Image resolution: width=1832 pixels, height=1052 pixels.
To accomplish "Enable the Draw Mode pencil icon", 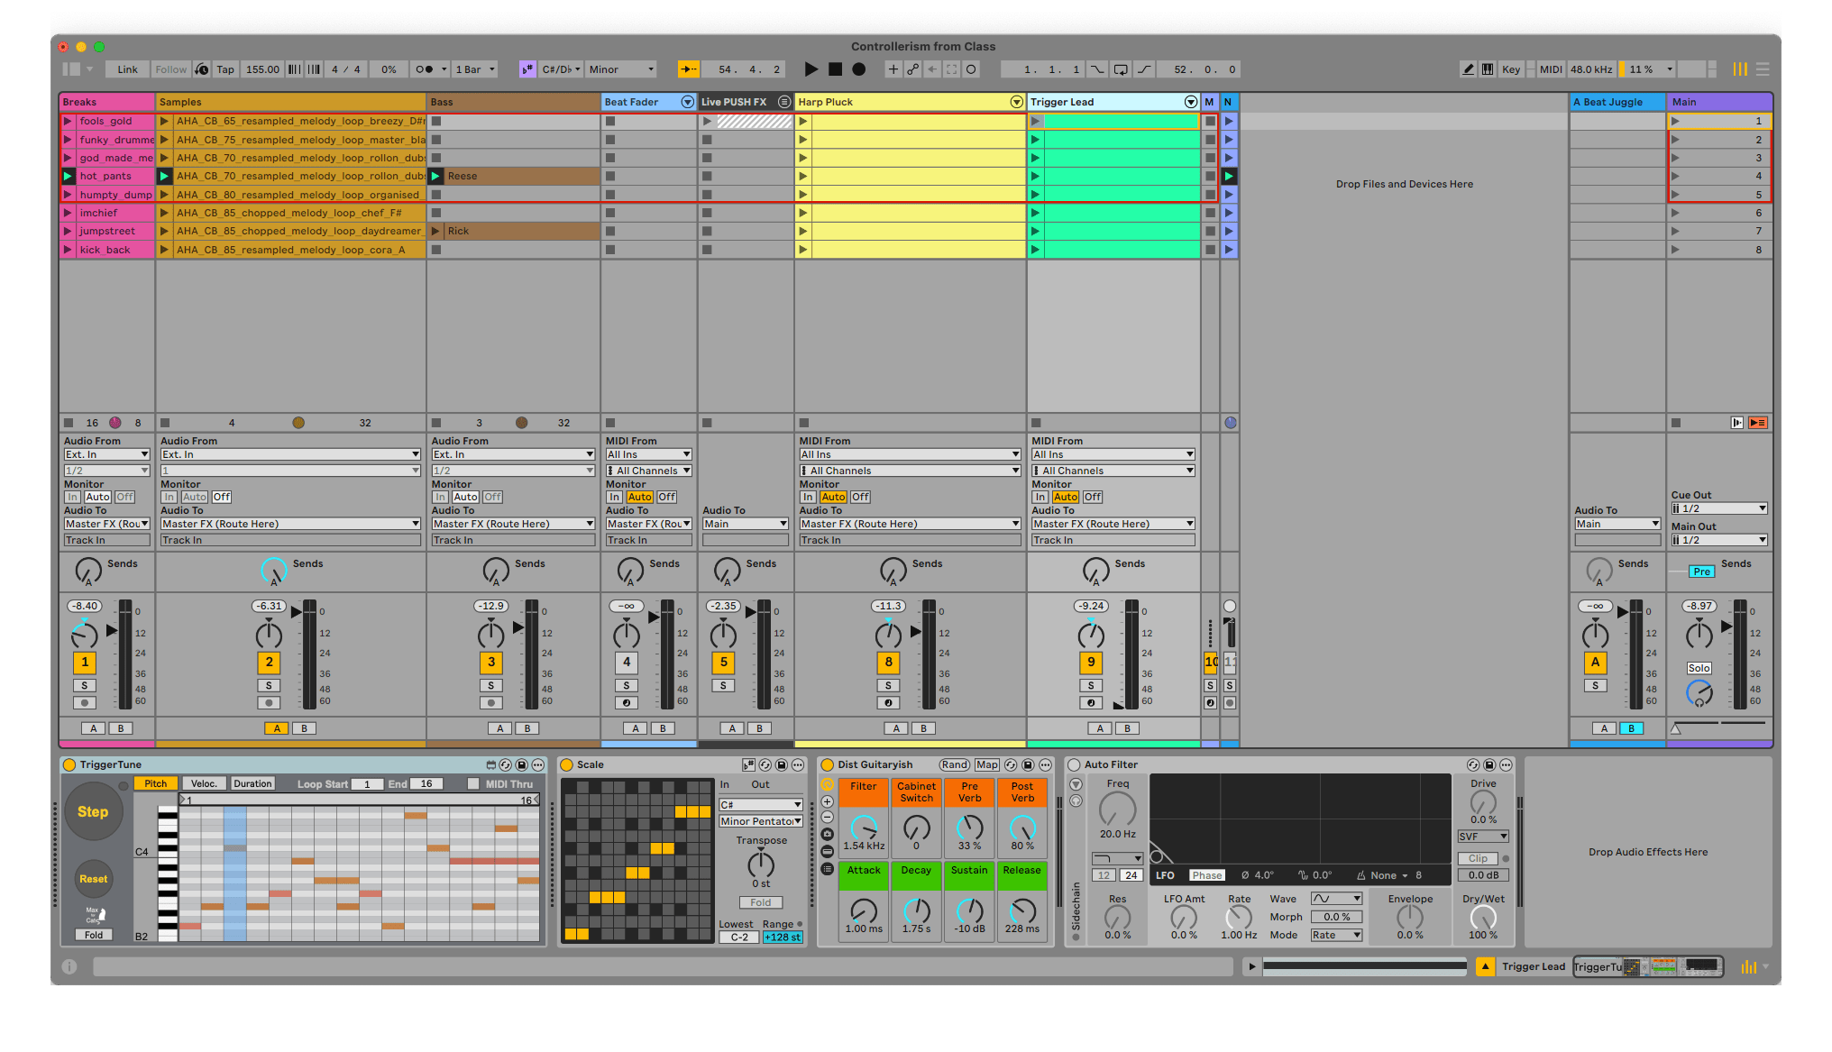I will pyautogui.click(x=1469, y=69).
